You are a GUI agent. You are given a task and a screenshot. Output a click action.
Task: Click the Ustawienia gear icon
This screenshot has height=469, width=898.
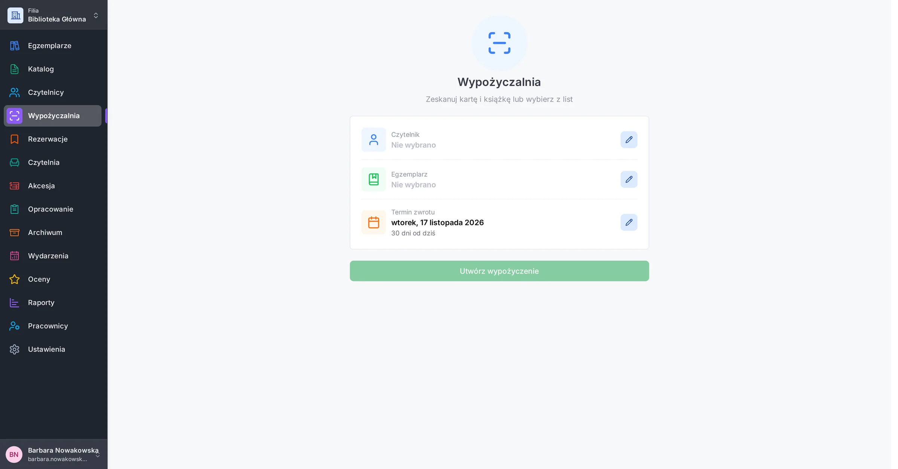[x=15, y=349]
